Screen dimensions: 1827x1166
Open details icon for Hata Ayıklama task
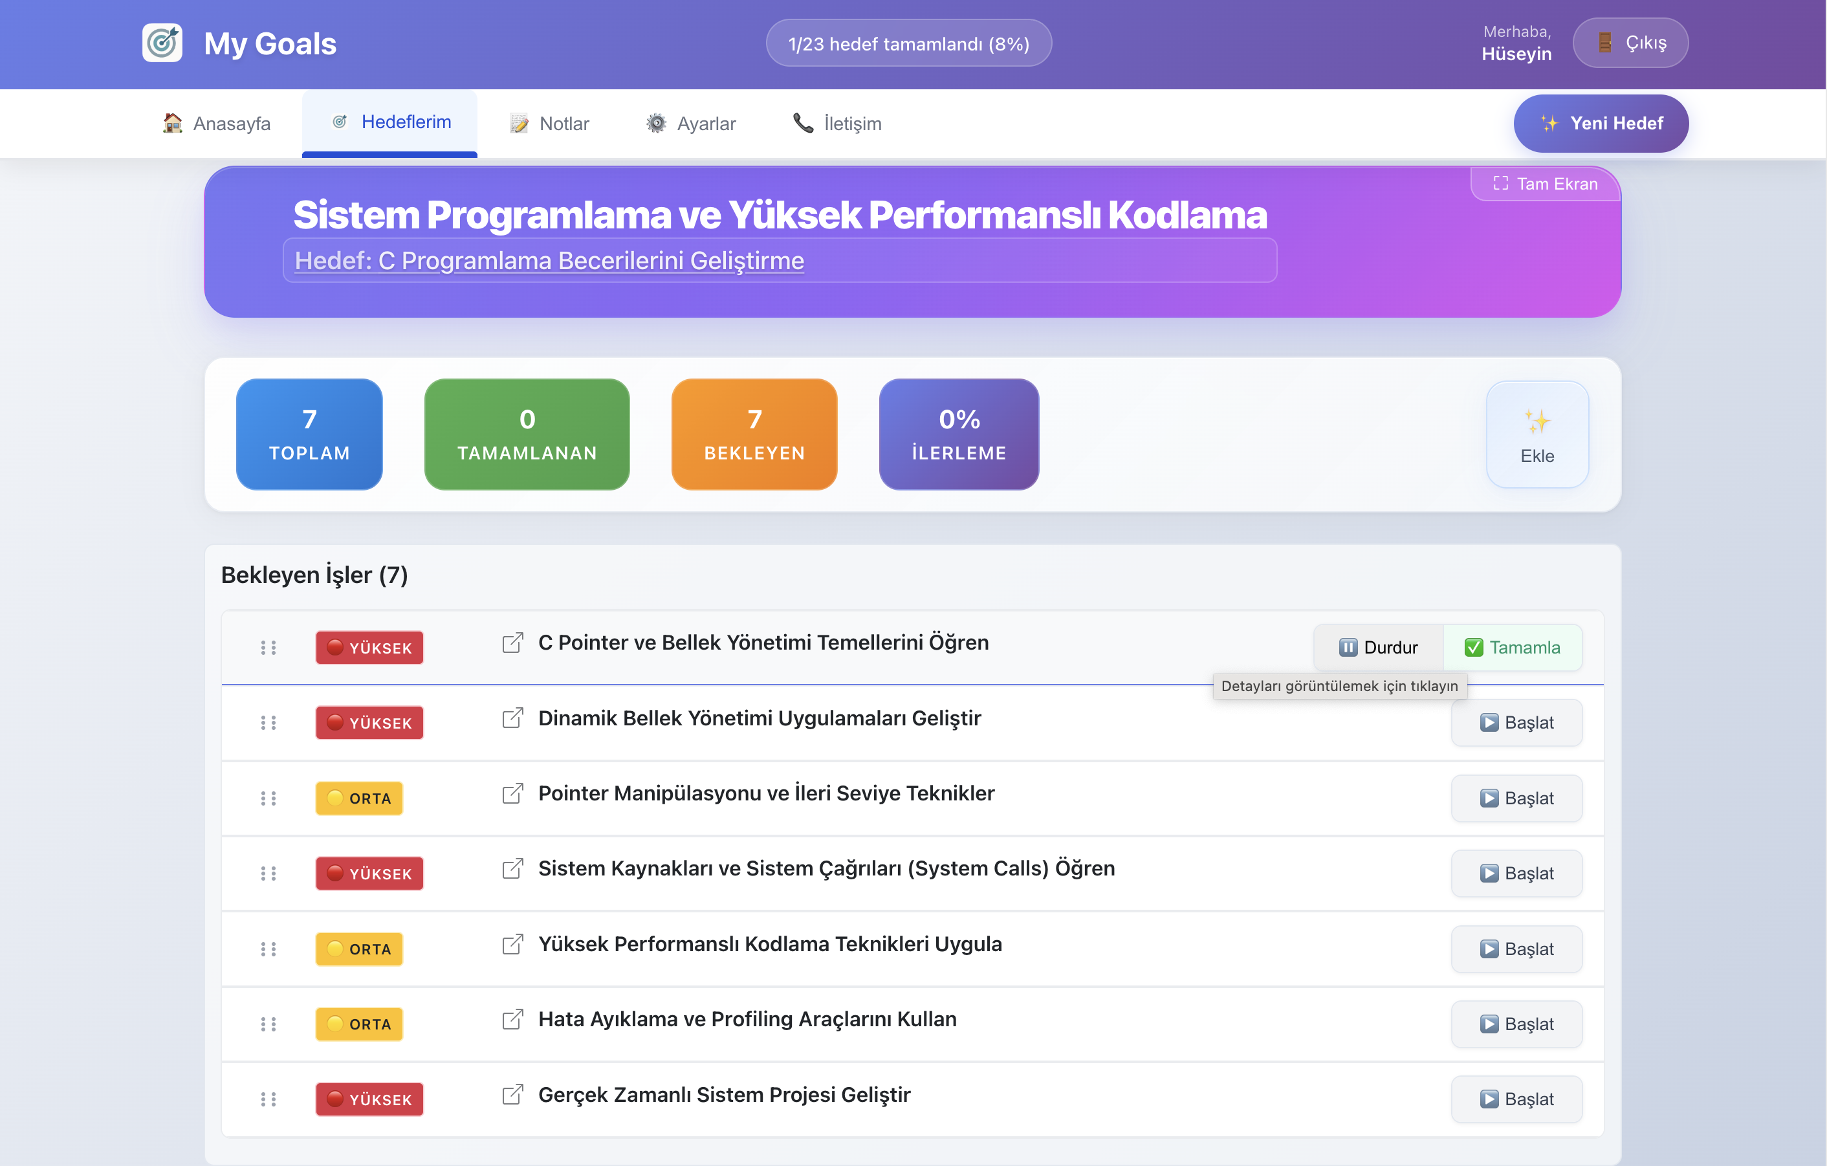(513, 1019)
